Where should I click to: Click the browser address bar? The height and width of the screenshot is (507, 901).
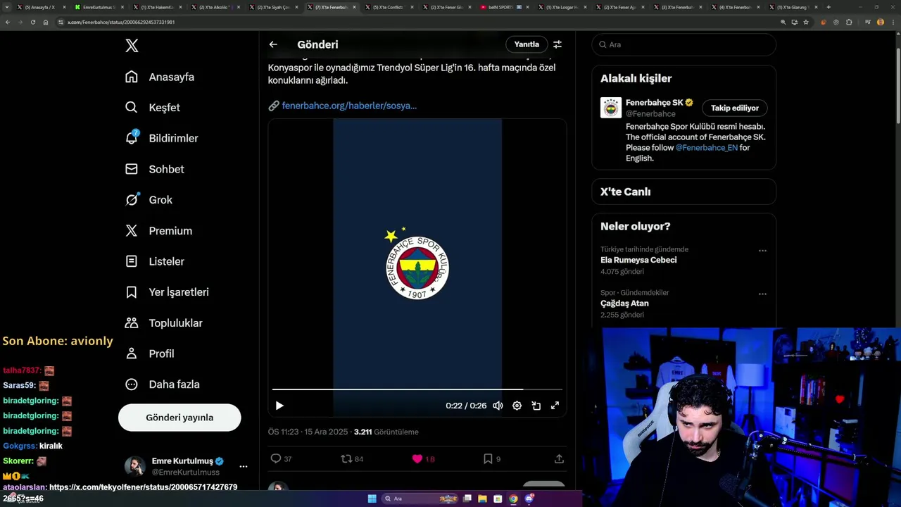coord(415,22)
